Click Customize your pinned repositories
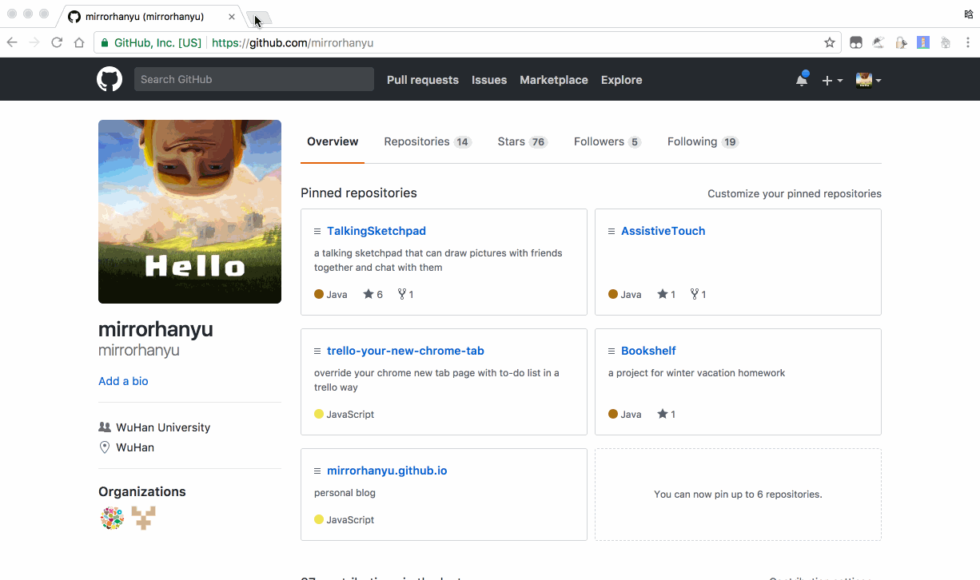This screenshot has width=980, height=580. point(795,193)
